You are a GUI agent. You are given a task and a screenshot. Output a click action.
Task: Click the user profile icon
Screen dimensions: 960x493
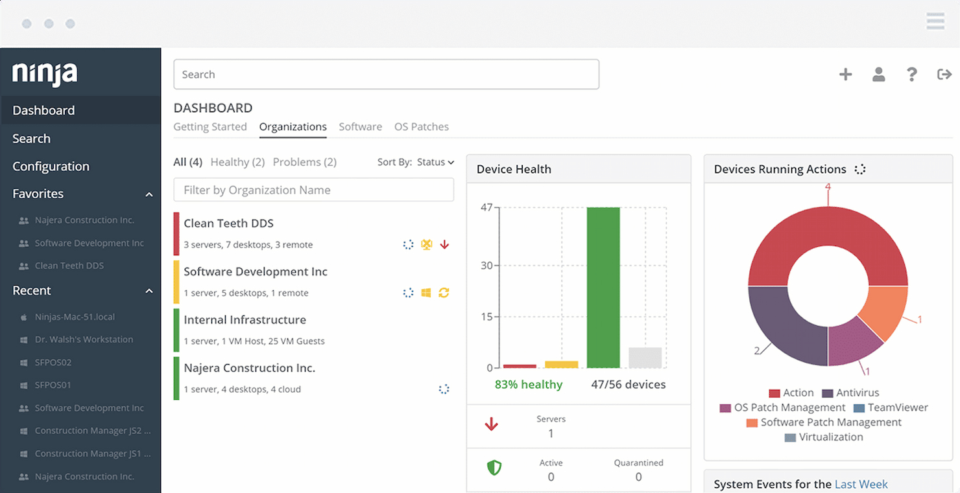(878, 74)
